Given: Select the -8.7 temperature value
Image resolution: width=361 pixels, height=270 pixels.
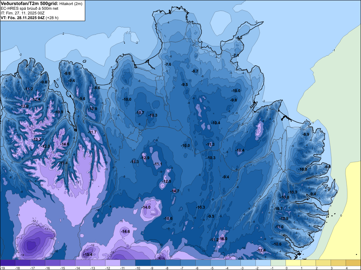Looking at the screenshot, I should pyautogui.click(x=195, y=71).
